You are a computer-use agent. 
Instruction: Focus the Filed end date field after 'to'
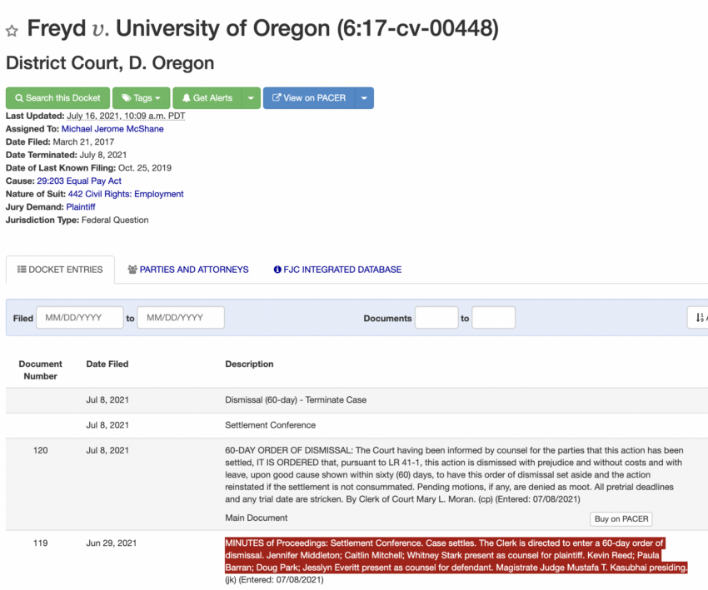(x=181, y=318)
